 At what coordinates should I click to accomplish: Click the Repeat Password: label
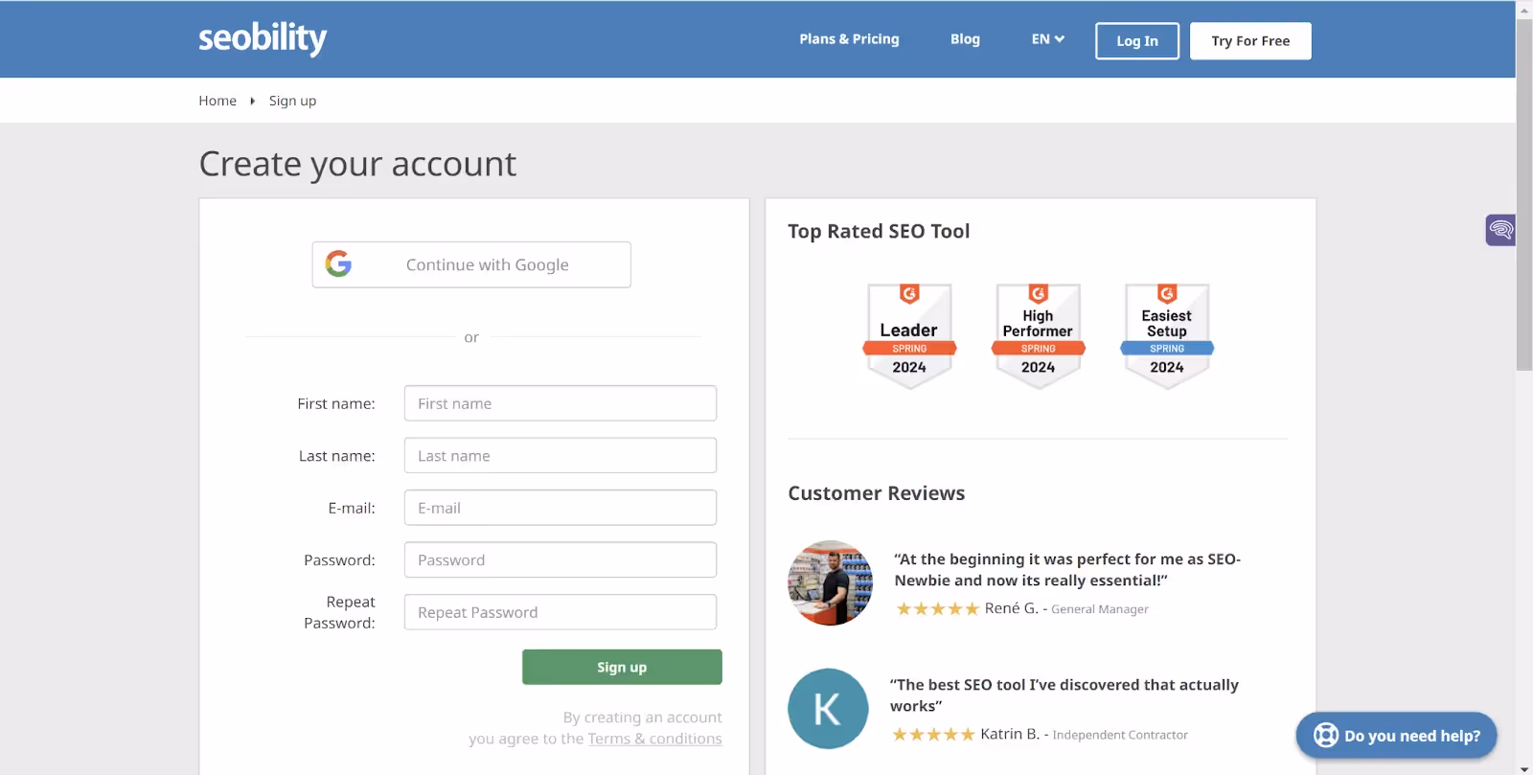[x=339, y=612]
